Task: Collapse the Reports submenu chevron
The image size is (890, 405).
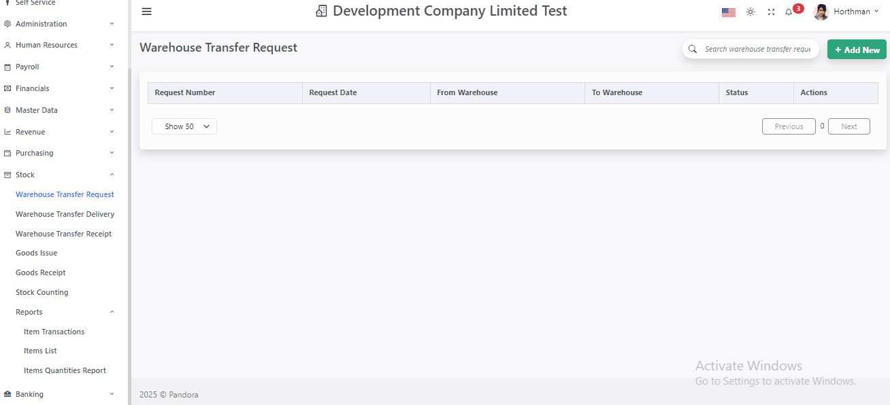Action: tap(112, 312)
